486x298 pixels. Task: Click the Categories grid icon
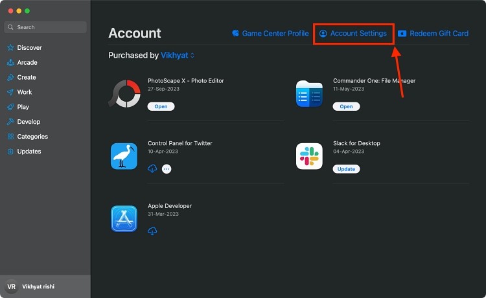(10, 137)
